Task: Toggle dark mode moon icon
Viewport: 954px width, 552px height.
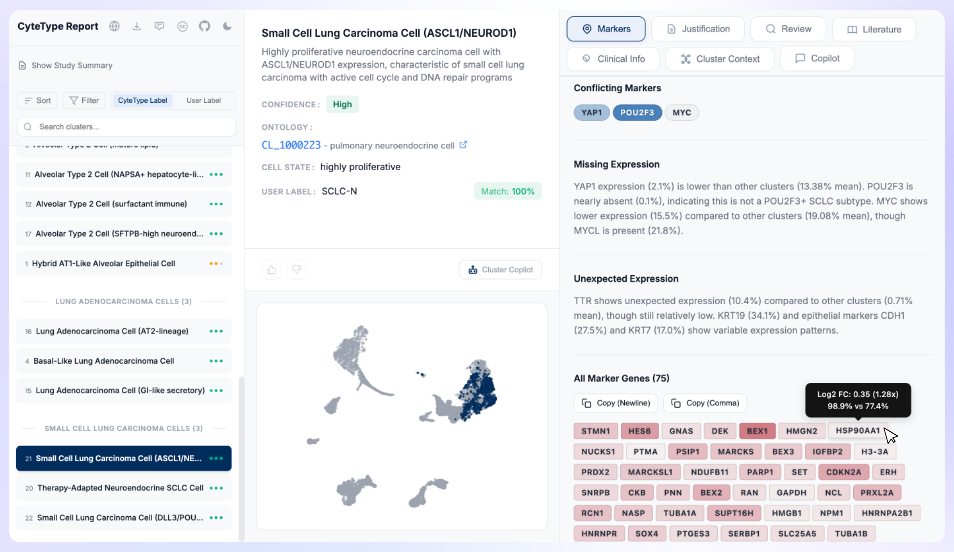Action: 227,26
